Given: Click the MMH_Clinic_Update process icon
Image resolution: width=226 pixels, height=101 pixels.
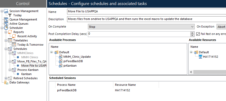Looking at the screenshot, I should (61, 57).
